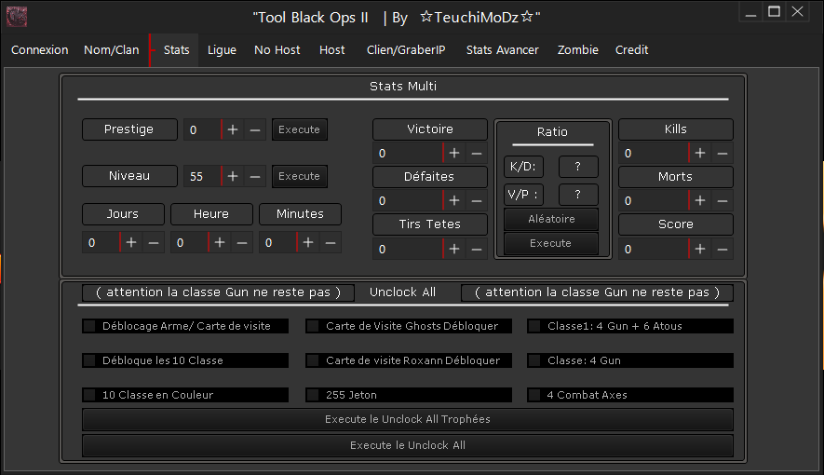Add one to Tirs Tetes value
The width and height of the screenshot is (824, 475).
pos(454,249)
